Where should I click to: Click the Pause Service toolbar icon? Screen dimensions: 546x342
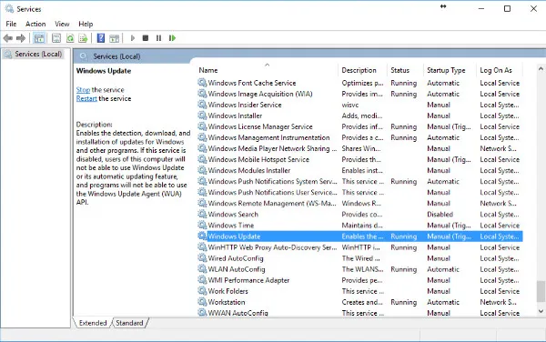click(158, 38)
